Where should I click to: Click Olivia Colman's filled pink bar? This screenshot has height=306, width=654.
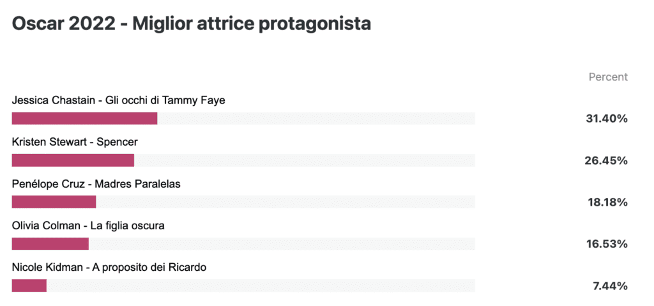50,244
